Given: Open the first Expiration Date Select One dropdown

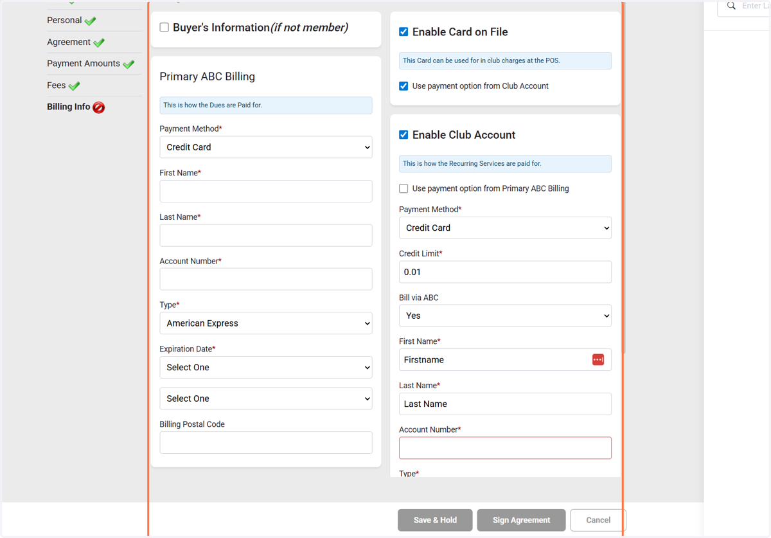Looking at the screenshot, I should pos(266,368).
